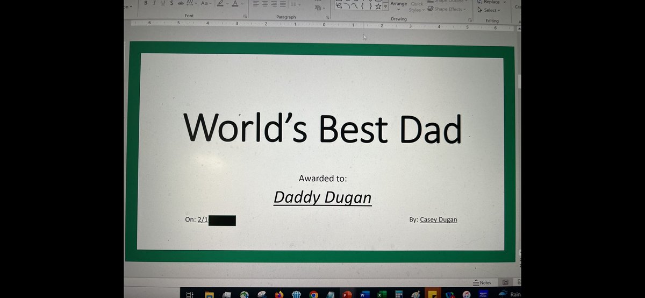Apply the text highlight color
Screen dimensions: 645x298
[x=220, y=3]
